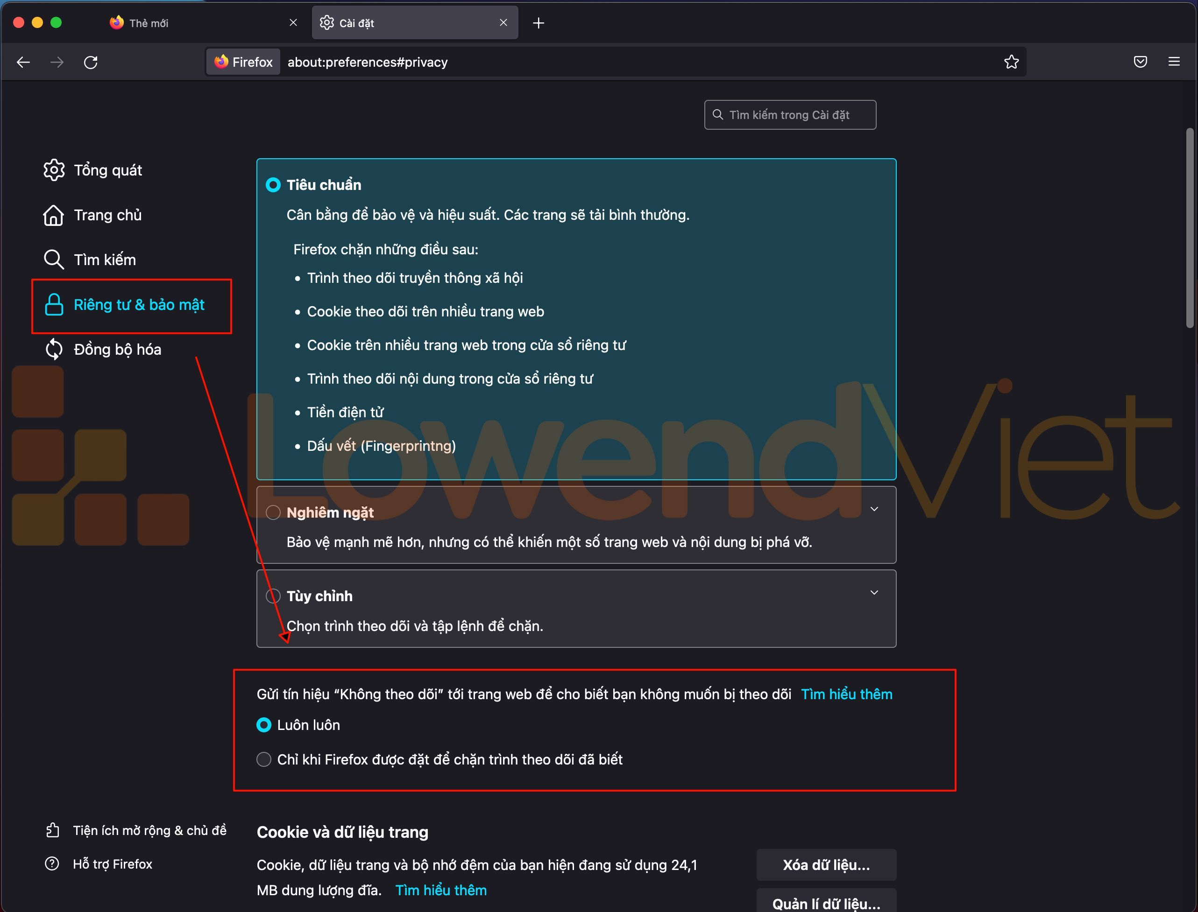Click the page vertical scrollbar
The image size is (1198, 912).
(x=1190, y=228)
